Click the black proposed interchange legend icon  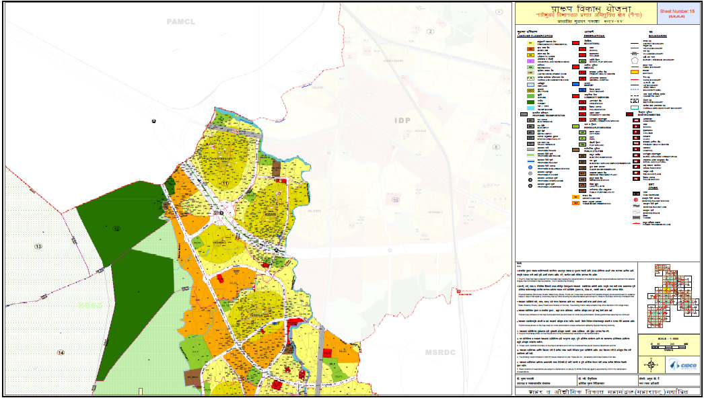(530, 180)
